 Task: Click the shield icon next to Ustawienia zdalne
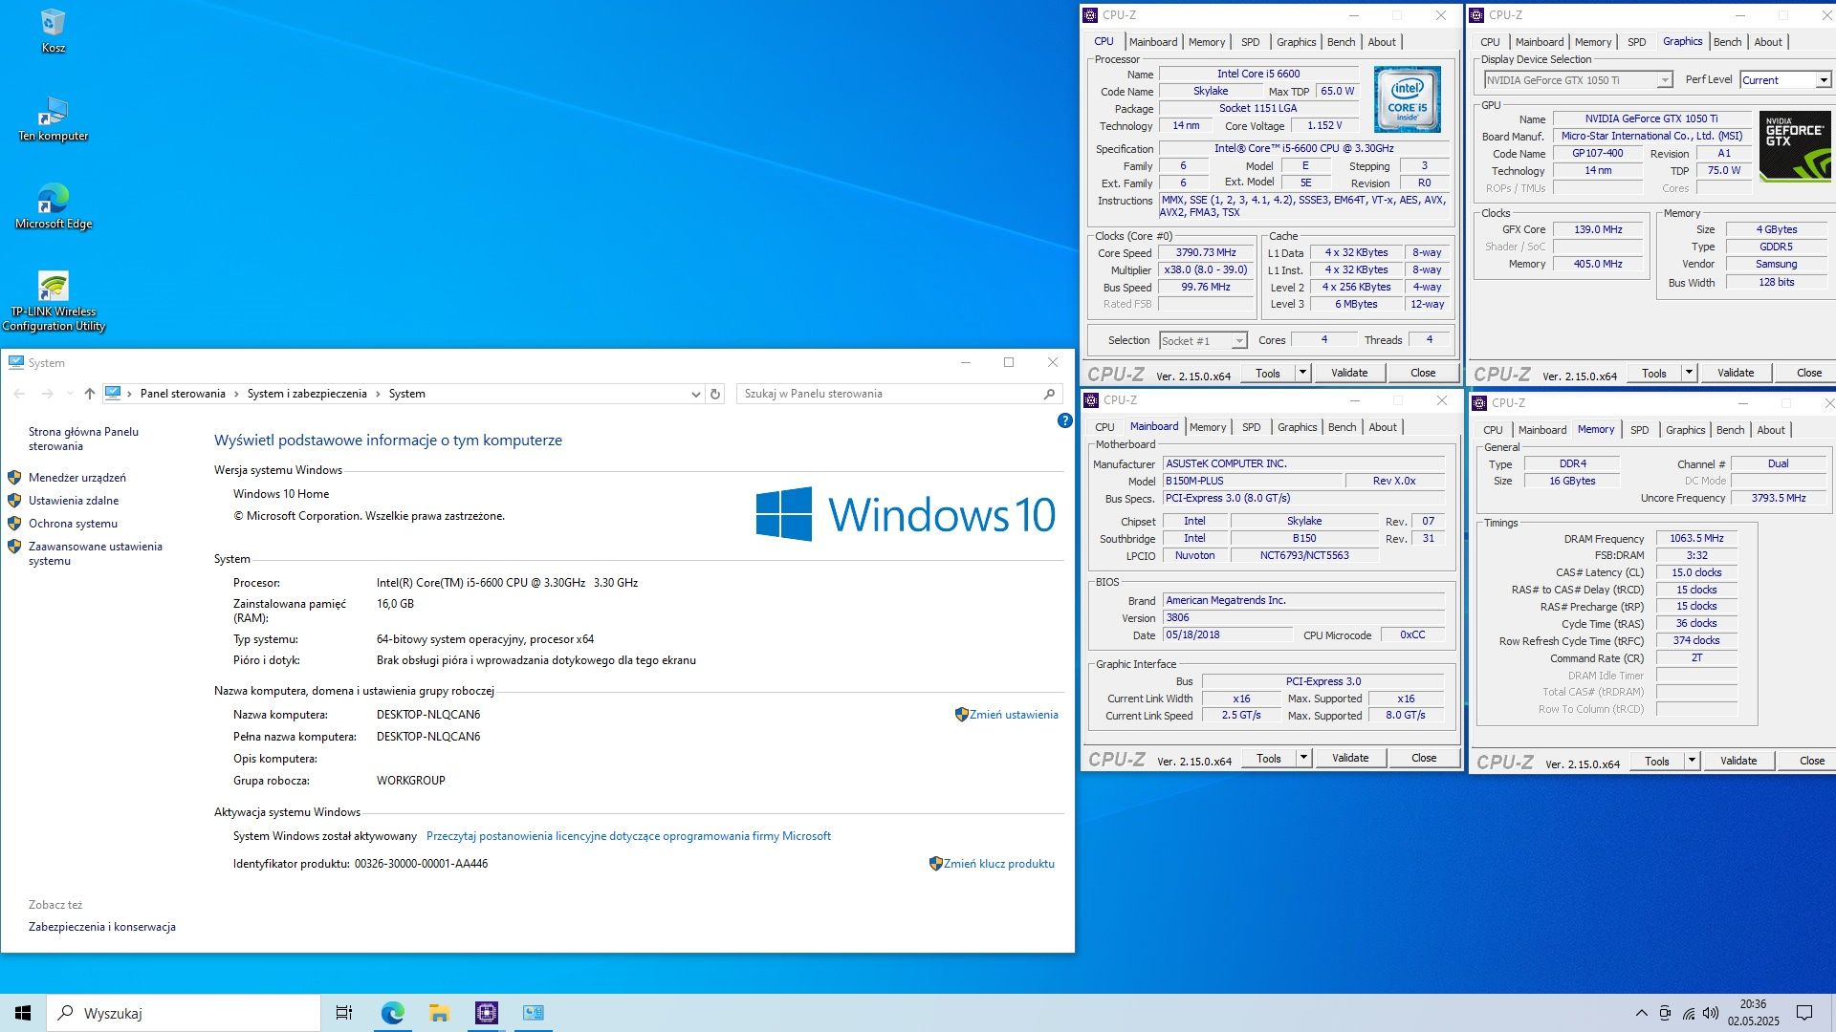(x=14, y=500)
